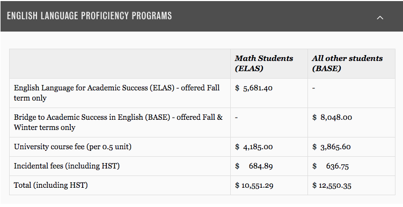Select the $3,865.60 university course fee cell
This screenshot has height=207, width=403.
coord(331,147)
